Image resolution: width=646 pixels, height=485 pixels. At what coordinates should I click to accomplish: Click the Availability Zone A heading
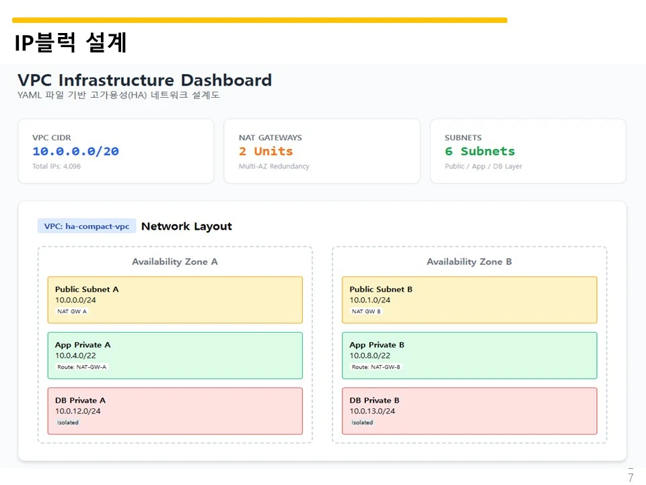(x=175, y=261)
